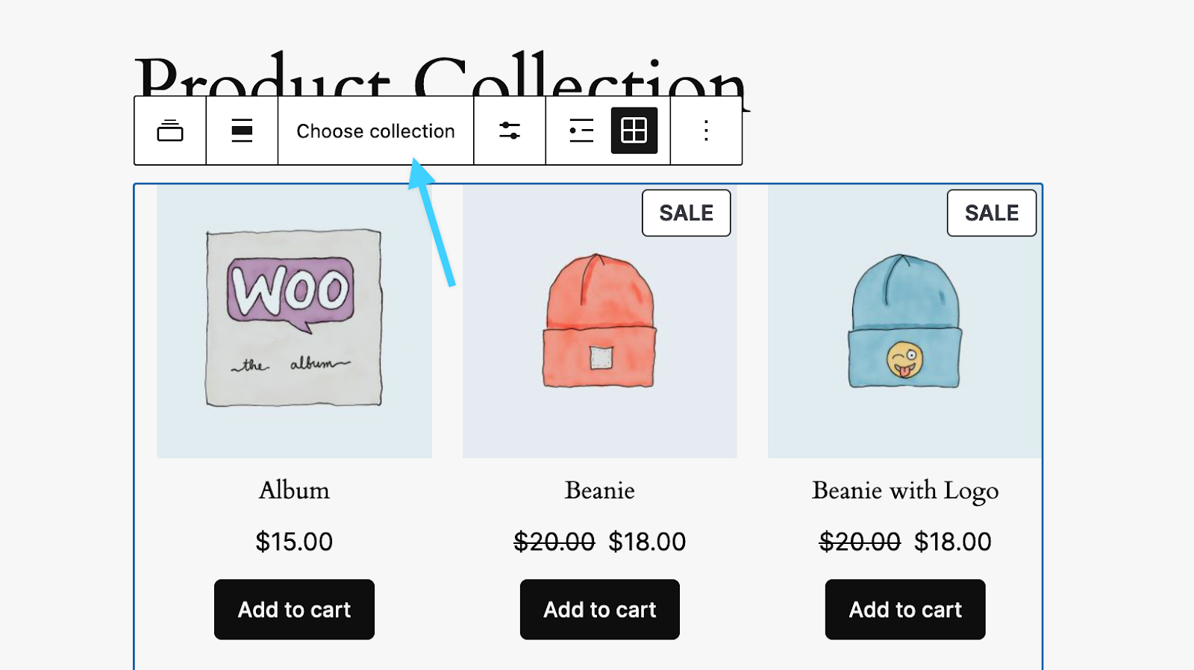
Task: Add the Beanie with Logo to cart
Action: [x=904, y=609]
